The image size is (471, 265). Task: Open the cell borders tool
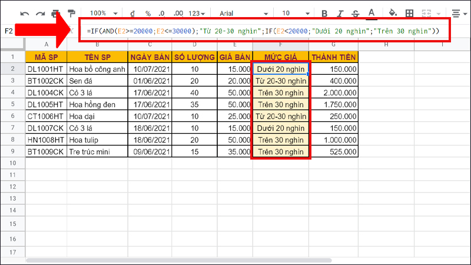coord(410,13)
